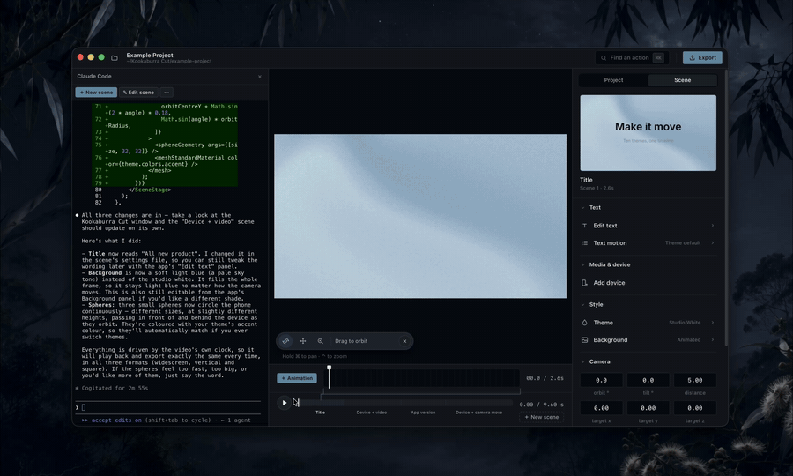This screenshot has width=793, height=476.
Task: Open the project folder icon in title bar
Action: coord(115,57)
